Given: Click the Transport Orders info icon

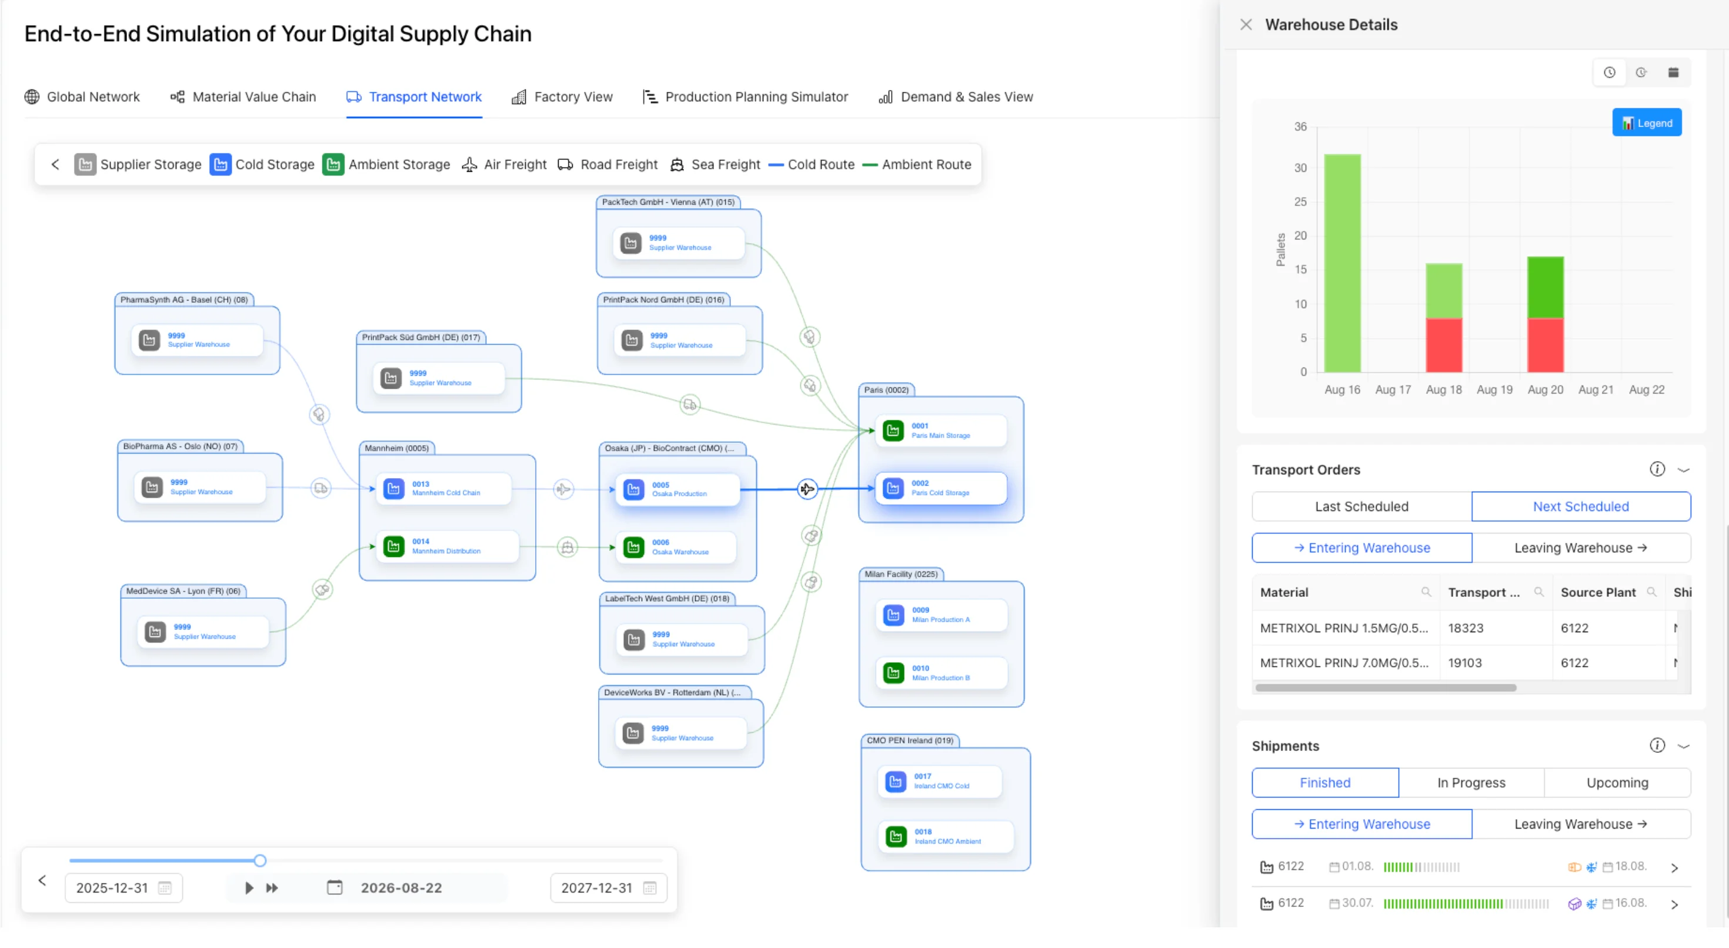Looking at the screenshot, I should click(x=1657, y=469).
